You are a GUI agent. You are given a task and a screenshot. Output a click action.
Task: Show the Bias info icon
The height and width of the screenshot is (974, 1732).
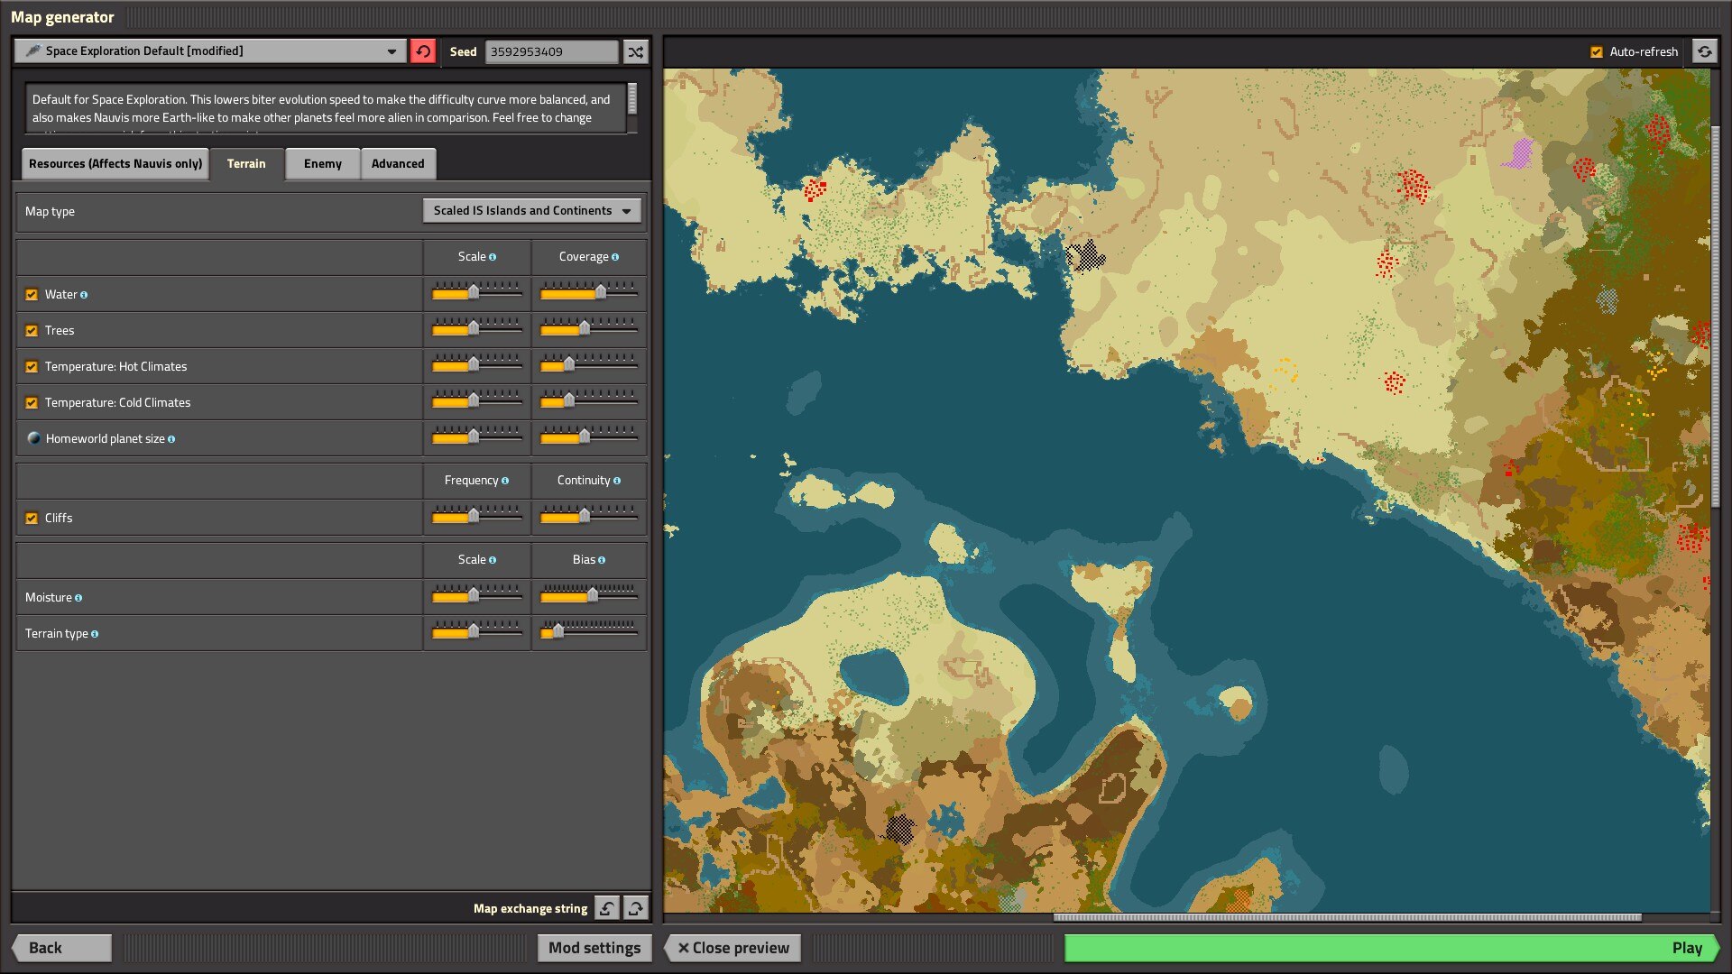tap(602, 560)
